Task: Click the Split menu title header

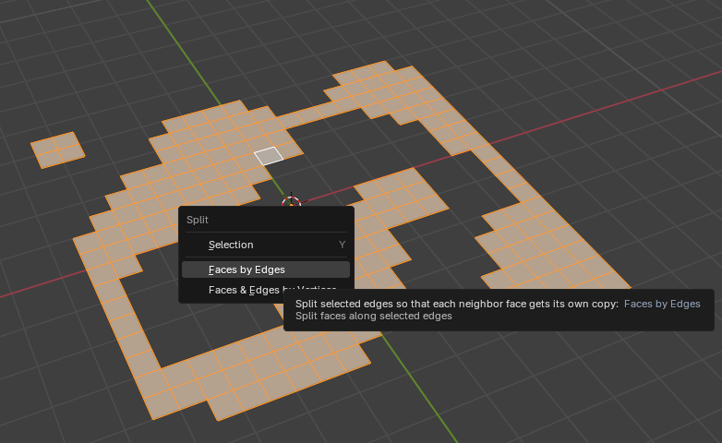Action: (198, 220)
